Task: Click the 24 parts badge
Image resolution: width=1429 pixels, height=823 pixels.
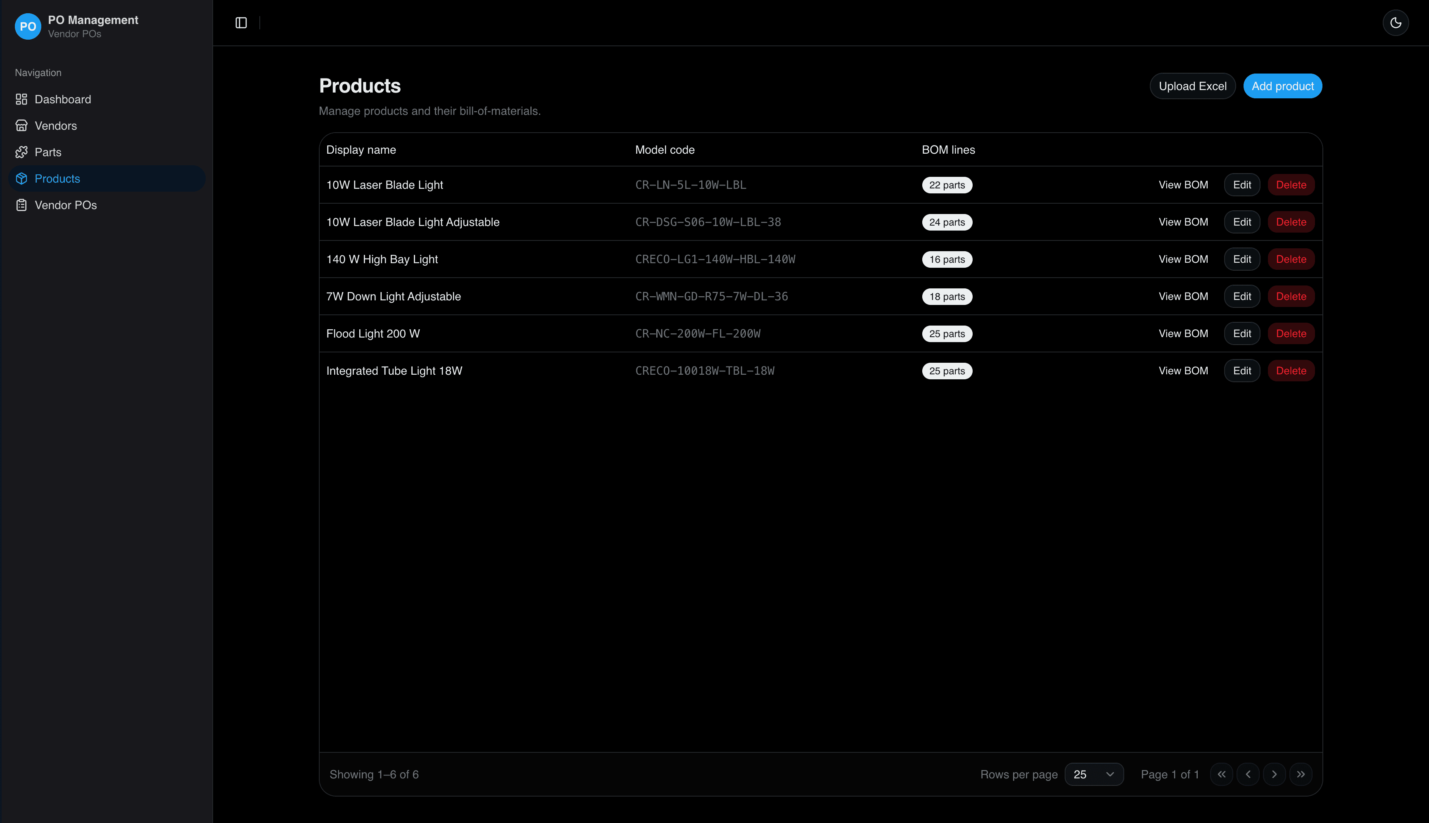Action: point(947,222)
